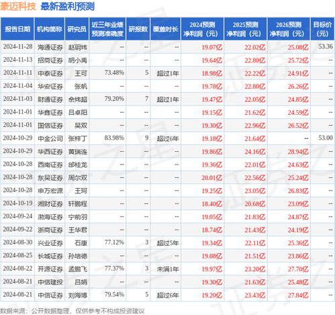Click target price 53.00
Viewport: 335px width, 315px height.
[326, 138]
